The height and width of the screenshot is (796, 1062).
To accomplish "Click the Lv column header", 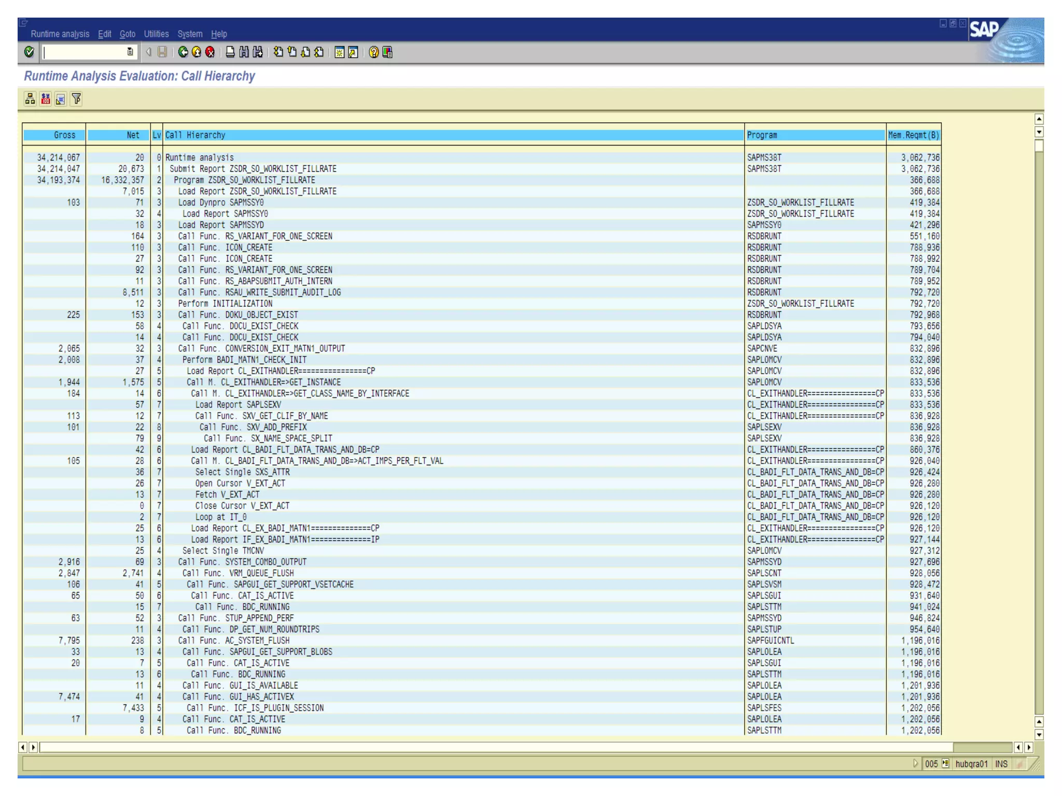I will pos(157,135).
